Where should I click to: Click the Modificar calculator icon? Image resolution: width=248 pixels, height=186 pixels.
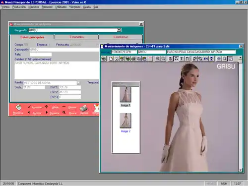coord(18,108)
